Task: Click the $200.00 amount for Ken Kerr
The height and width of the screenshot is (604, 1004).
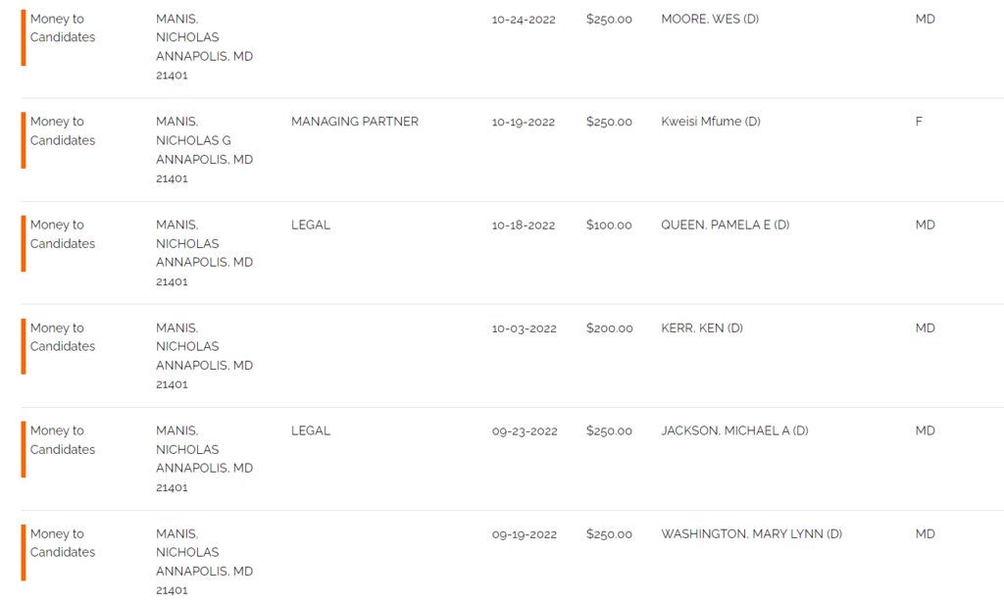Action: tap(609, 327)
